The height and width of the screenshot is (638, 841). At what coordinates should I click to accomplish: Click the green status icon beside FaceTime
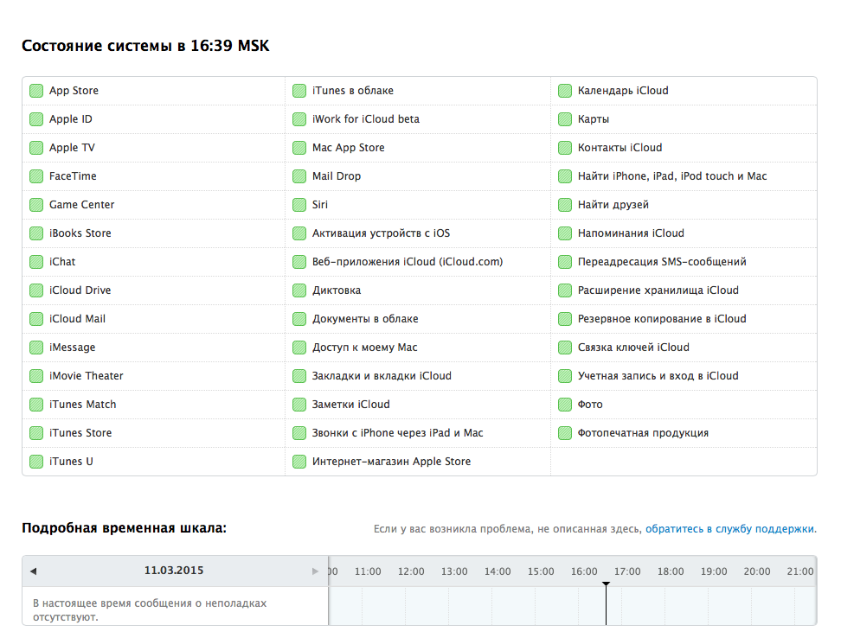(x=36, y=176)
